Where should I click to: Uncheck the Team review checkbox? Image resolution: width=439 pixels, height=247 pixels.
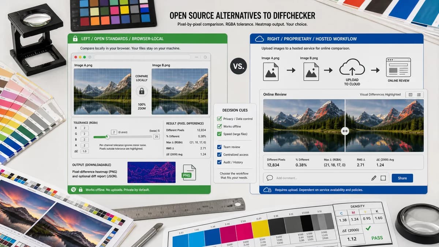pos(219,147)
